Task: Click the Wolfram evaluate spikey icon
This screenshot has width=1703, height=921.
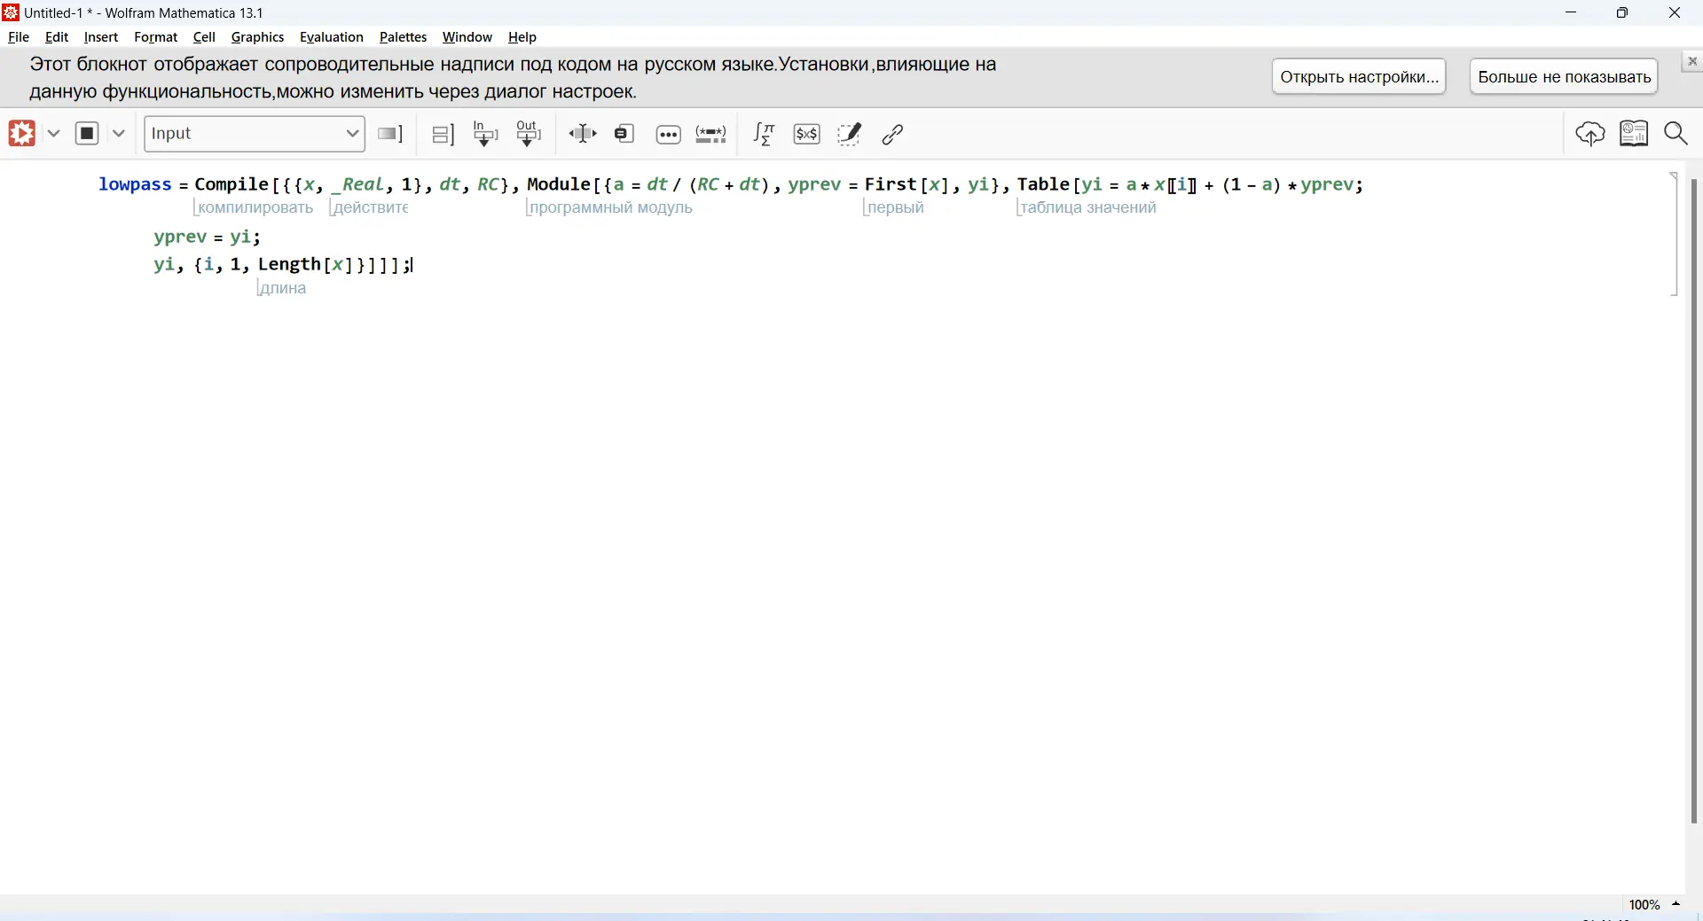Action: pos(22,134)
